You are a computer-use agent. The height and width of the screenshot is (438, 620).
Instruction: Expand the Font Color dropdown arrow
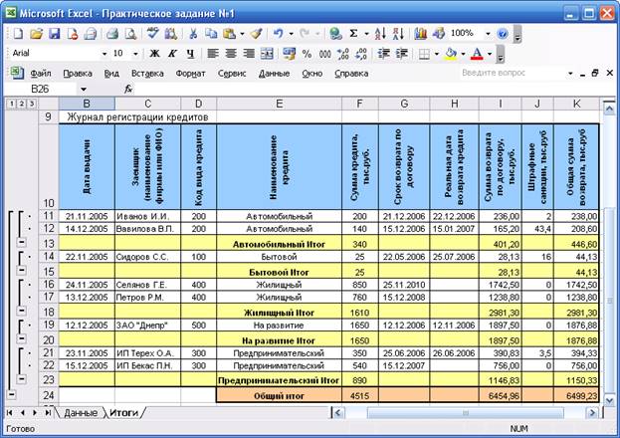pyautogui.click(x=490, y=54)
